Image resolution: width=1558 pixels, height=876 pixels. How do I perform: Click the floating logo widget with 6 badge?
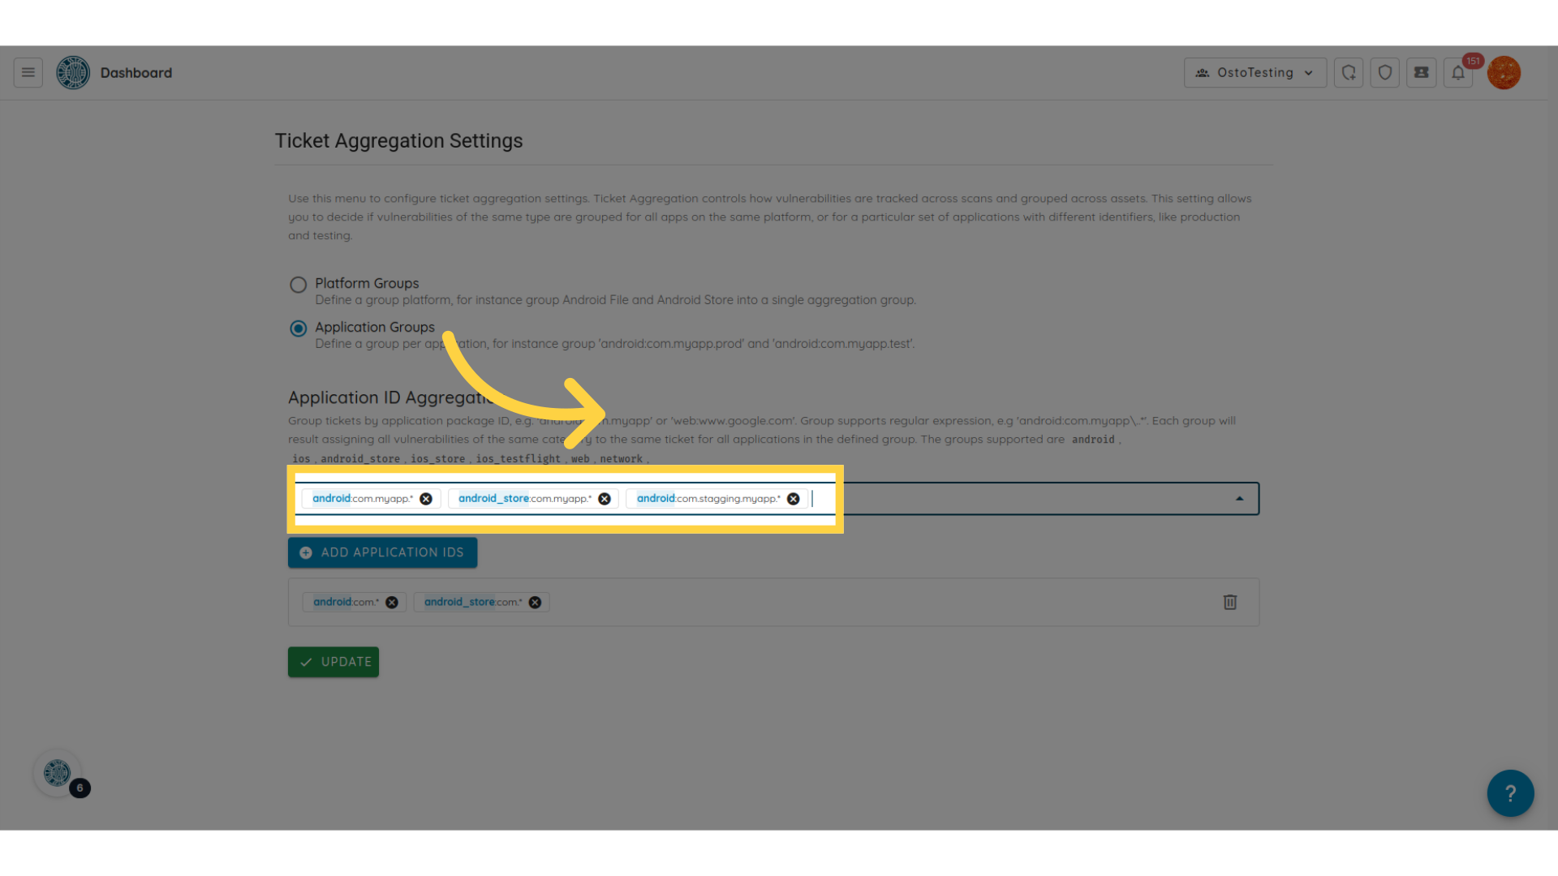click(x=57, y=773)
